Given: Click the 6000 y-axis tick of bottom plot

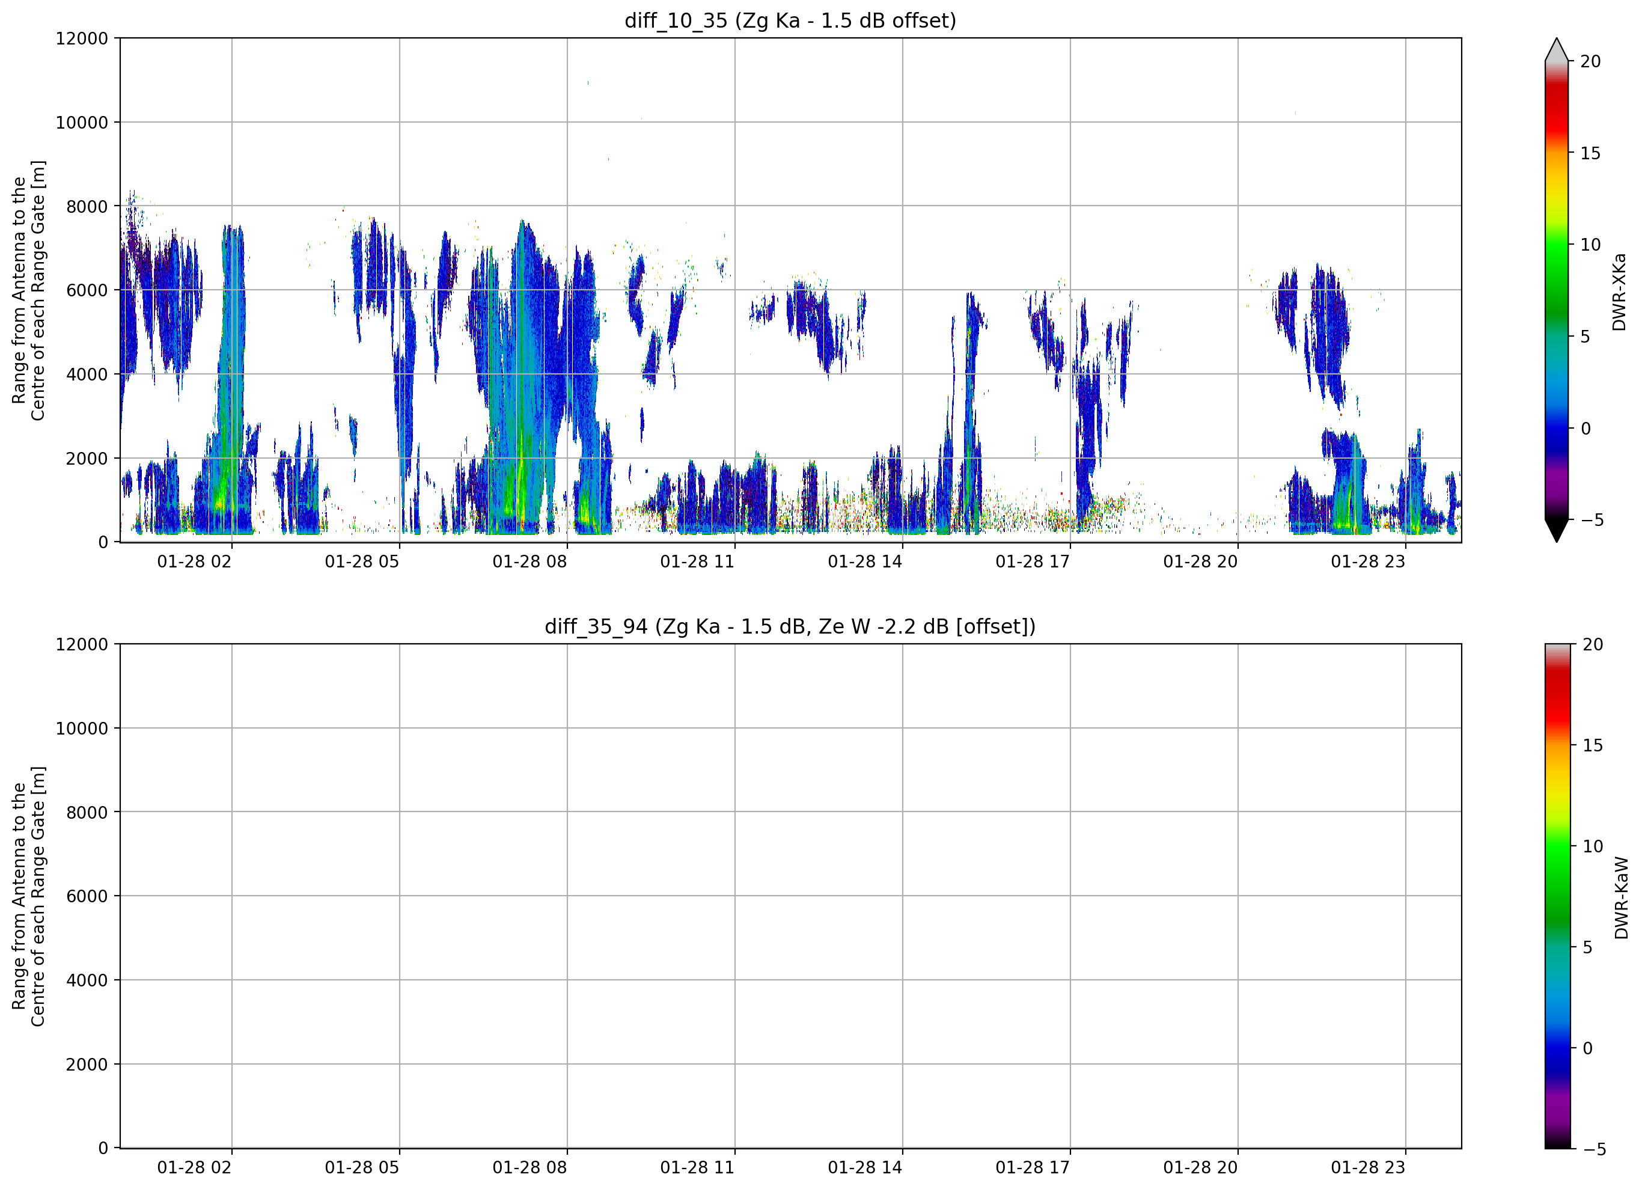Looking at the screenshot, I should click(87, 896).
